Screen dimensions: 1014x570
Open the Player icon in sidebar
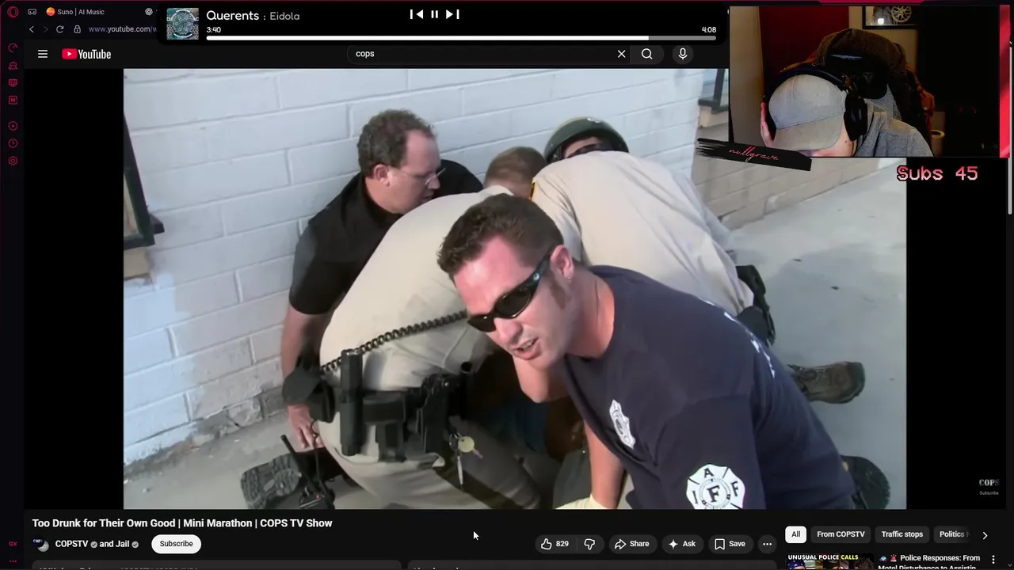pos(13,126)
